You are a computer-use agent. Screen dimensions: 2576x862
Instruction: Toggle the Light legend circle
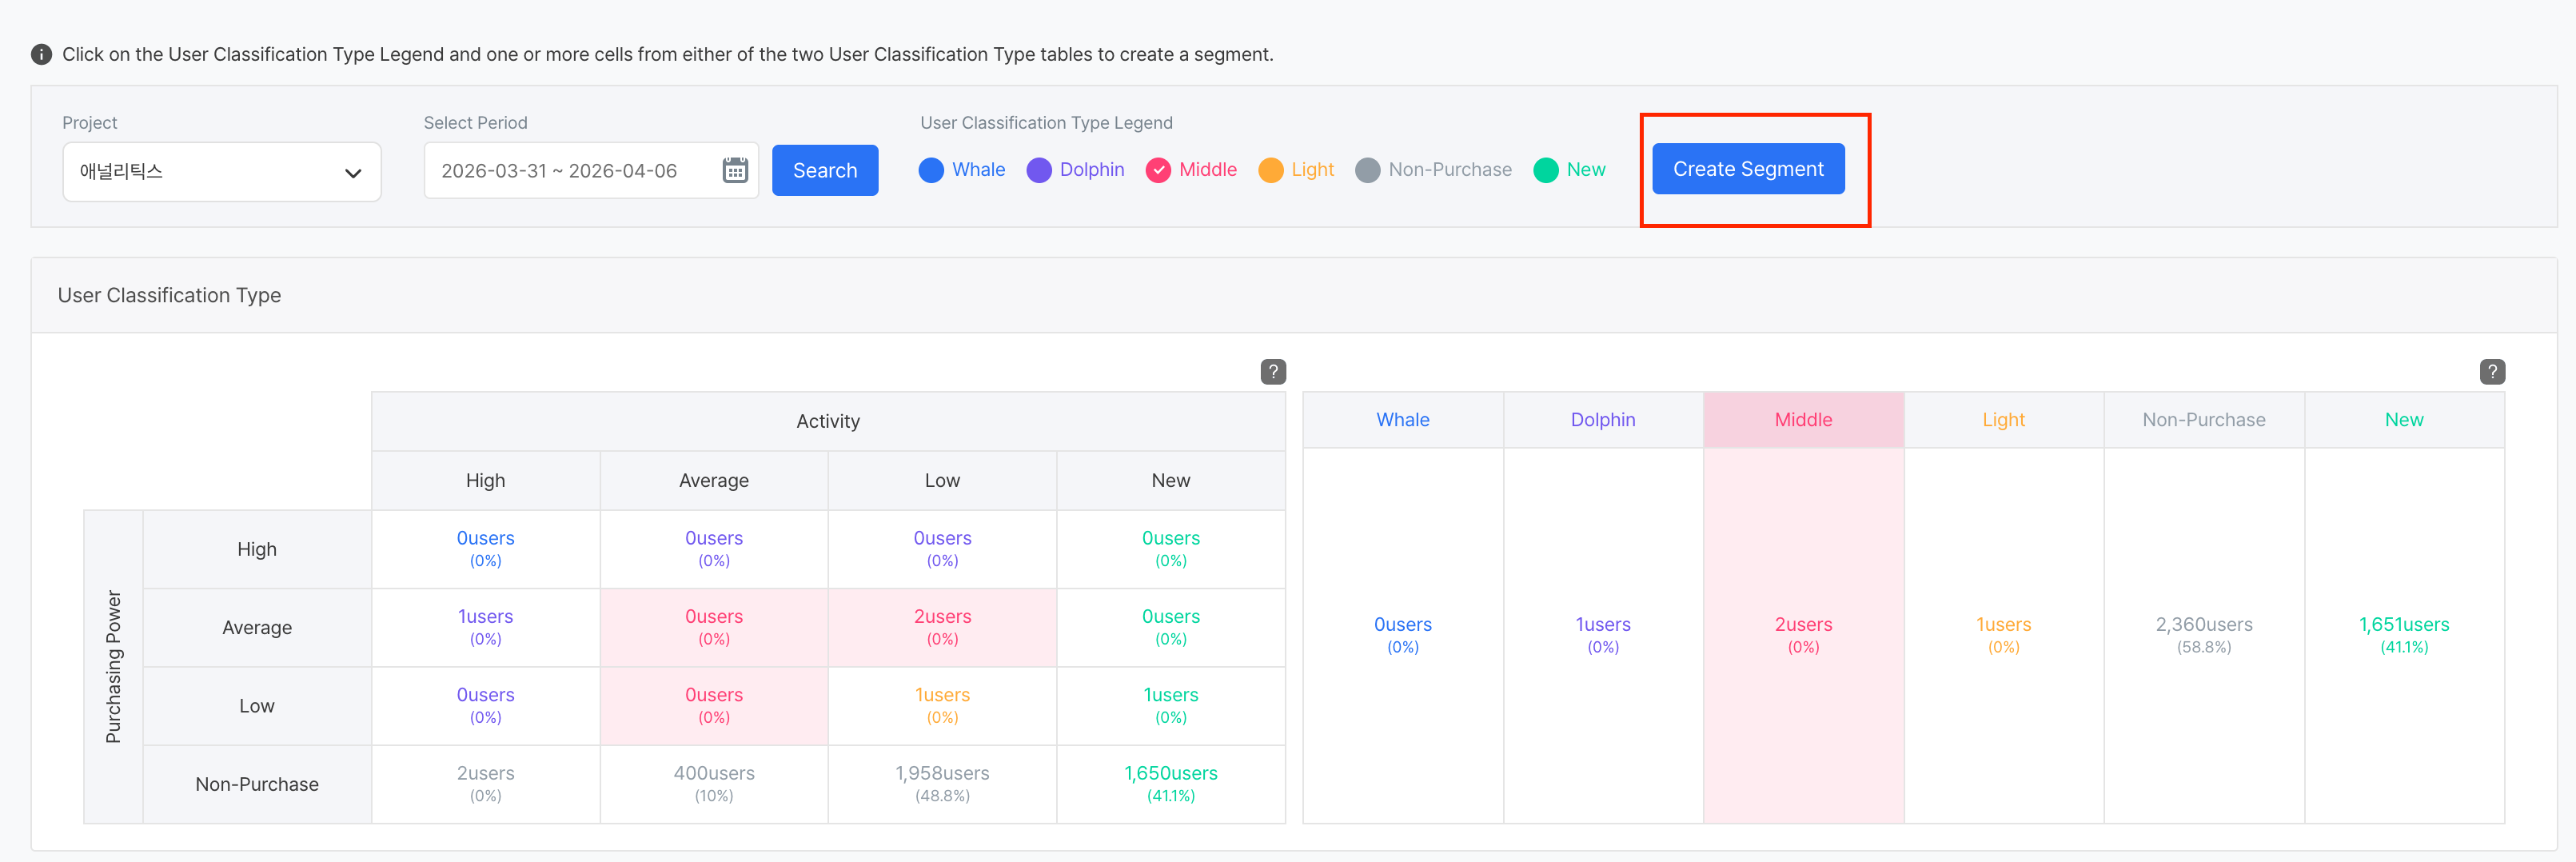click(x=1270, y=170)
